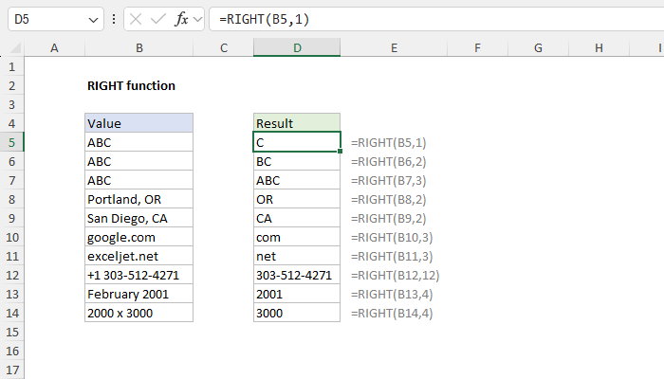
Task: Click formula text =RIGHT(B14,4)
Action: point(392,313)
